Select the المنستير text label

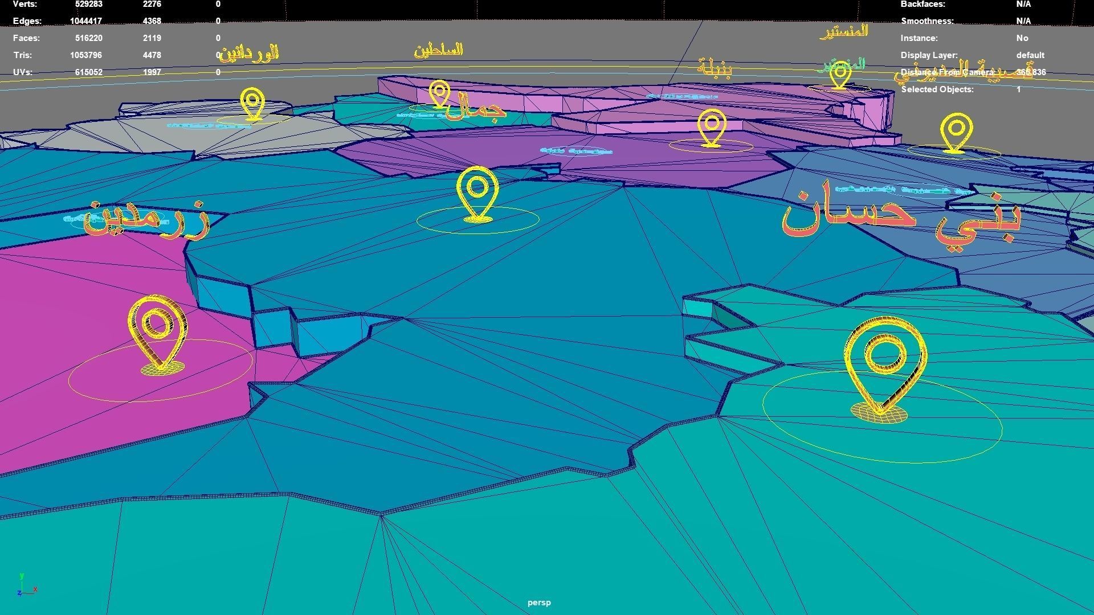pos(844,31)
